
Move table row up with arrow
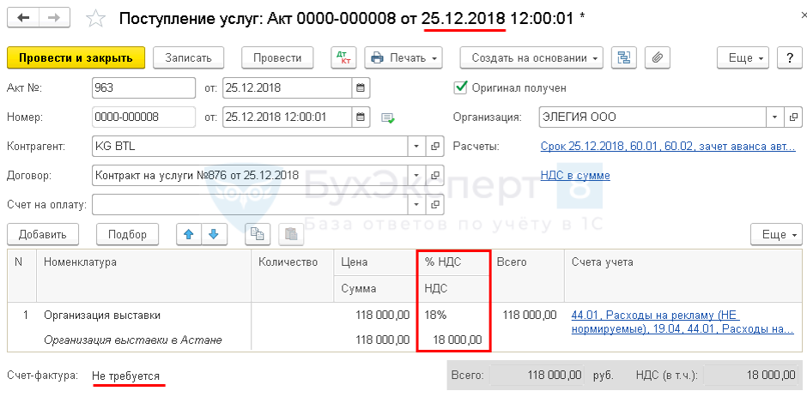(189, 234)
